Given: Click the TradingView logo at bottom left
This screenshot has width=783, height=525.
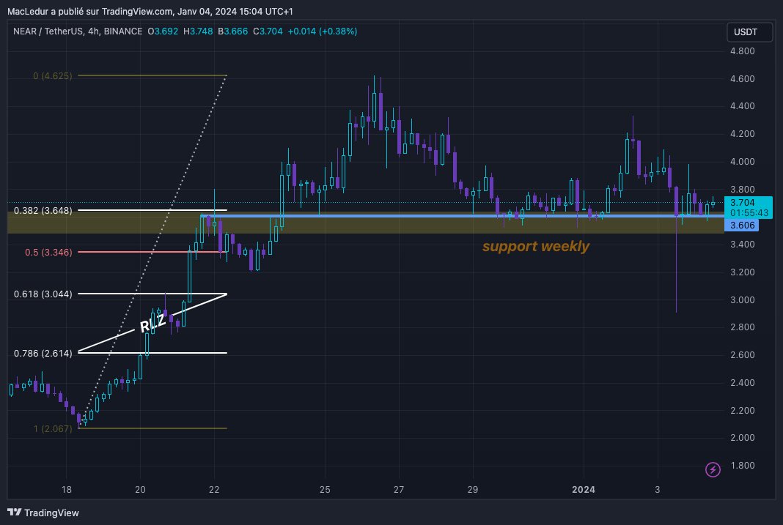Looking at the screenshot, I should 43,513.
